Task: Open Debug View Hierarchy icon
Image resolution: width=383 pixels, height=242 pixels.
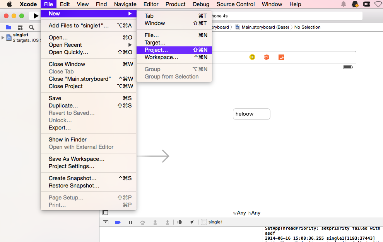Action: (x=180, y=222)
